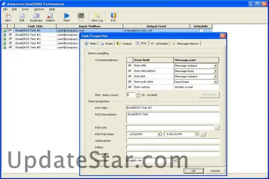The width and height of the screenshot is (269, 179).
Task: Adjust Max items count spinner
Action: pyautogui.click(x=138, y=95)
